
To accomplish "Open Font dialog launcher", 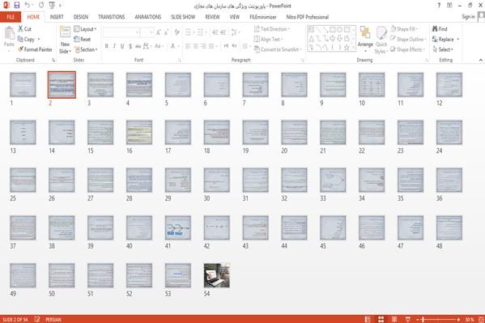I will click(x=180, y=60).
